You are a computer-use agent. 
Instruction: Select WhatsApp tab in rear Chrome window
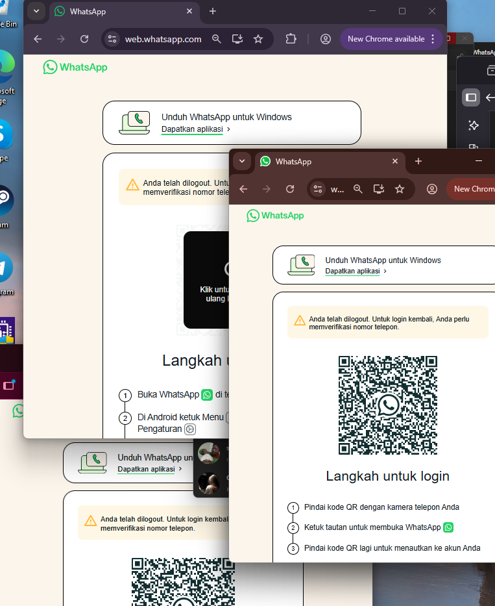[123, 12]
